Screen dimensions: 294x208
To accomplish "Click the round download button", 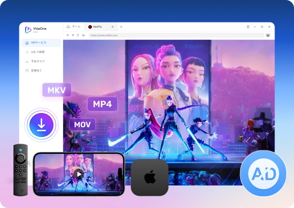I will pos(41,125).
